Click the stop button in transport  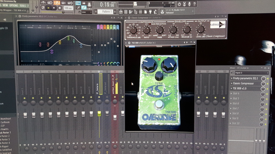click(54, 8)
